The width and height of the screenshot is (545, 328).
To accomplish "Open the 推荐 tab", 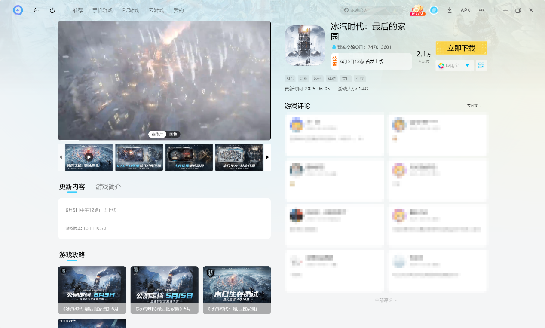I will [x=78, y=10].
